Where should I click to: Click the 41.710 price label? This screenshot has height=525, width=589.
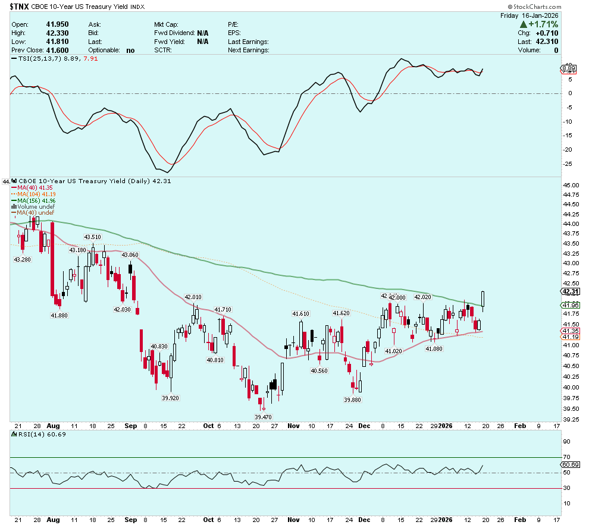pos(223,310)
